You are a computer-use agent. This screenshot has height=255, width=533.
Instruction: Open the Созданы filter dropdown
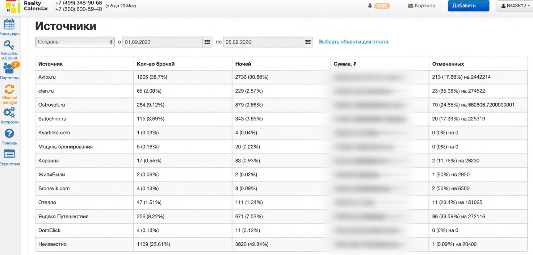click(x=75, y=42)
